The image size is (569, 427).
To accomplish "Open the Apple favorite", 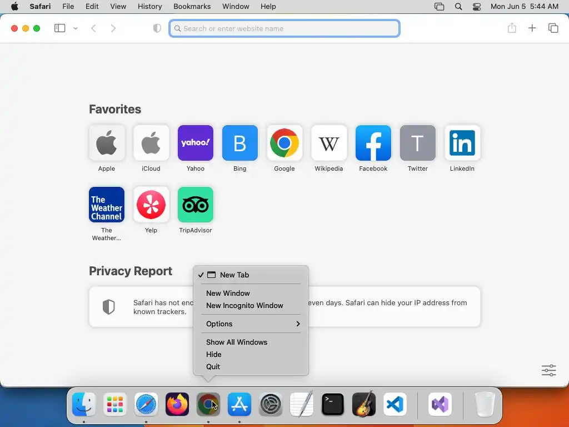I will [x=107, y=143].
